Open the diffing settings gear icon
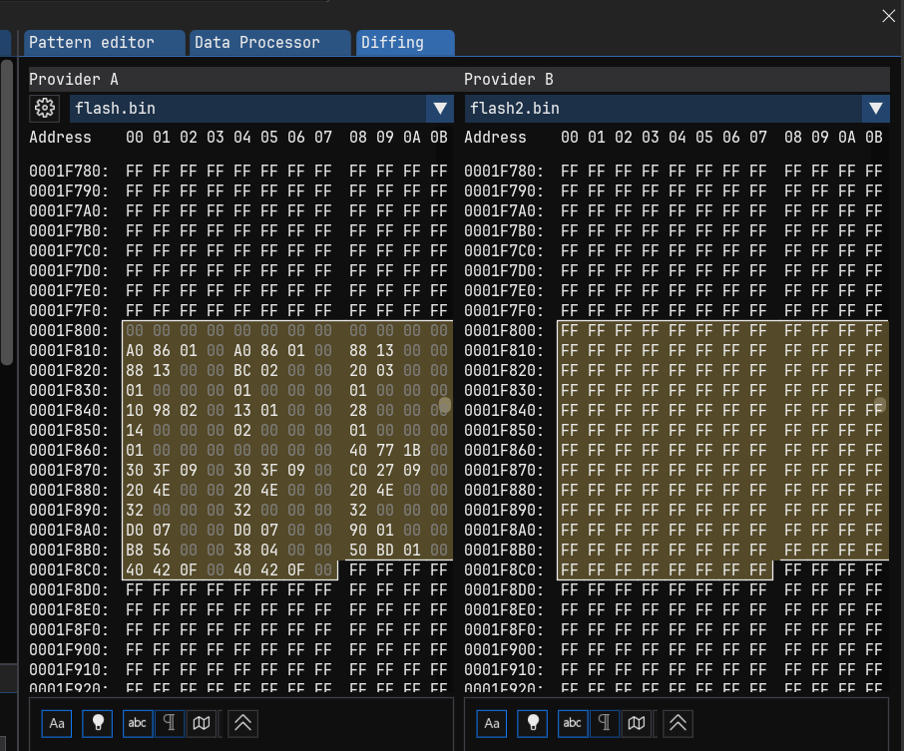Screen dimensions: 904x751 [44, 109]
